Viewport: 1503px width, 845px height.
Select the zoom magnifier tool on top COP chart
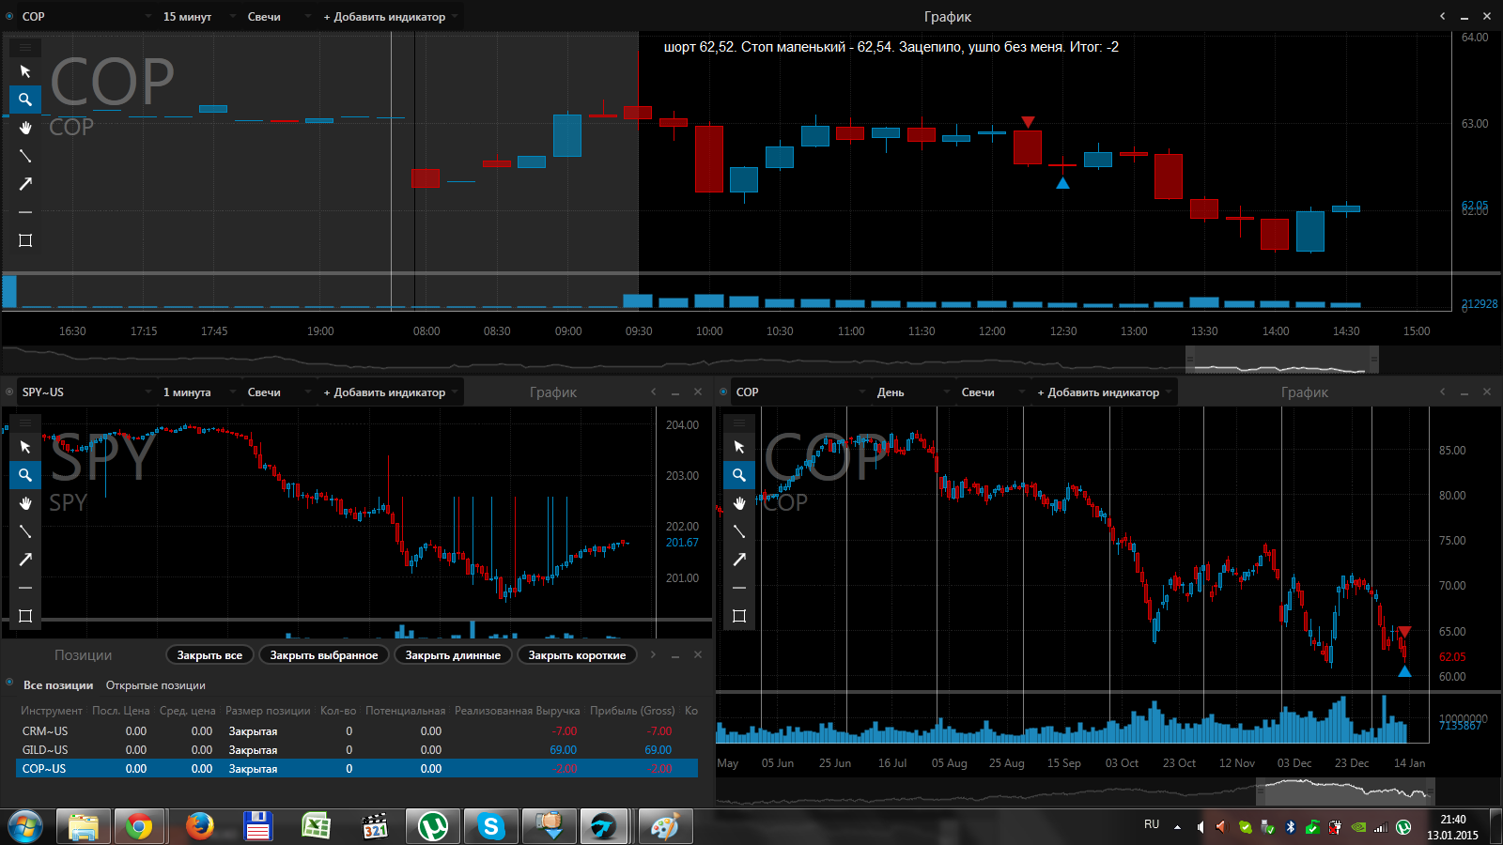[25, 100]
